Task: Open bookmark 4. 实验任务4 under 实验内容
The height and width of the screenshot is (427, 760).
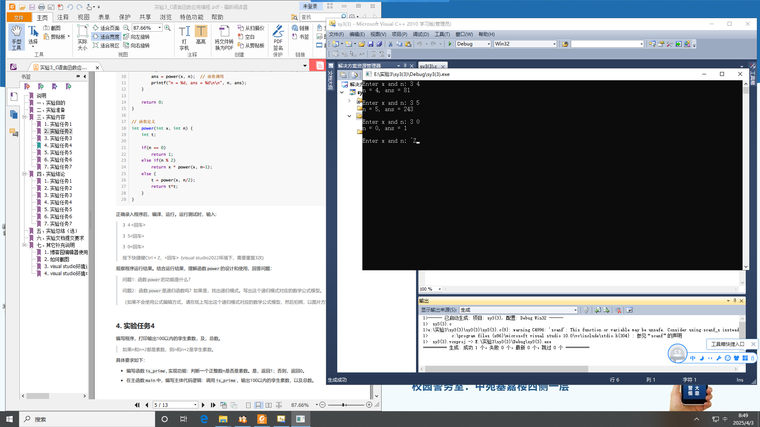Action: 58,145
